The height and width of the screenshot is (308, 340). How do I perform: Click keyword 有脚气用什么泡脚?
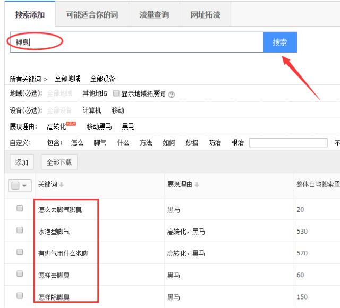[63, 253]
